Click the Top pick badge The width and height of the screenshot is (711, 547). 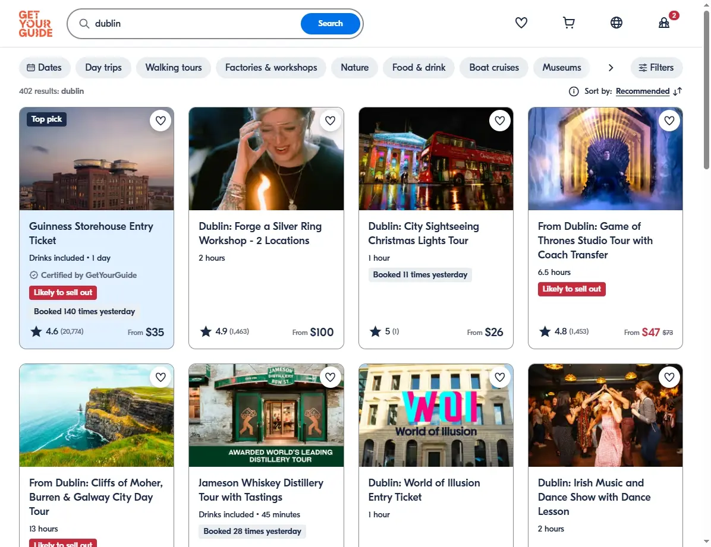[47, 119]
